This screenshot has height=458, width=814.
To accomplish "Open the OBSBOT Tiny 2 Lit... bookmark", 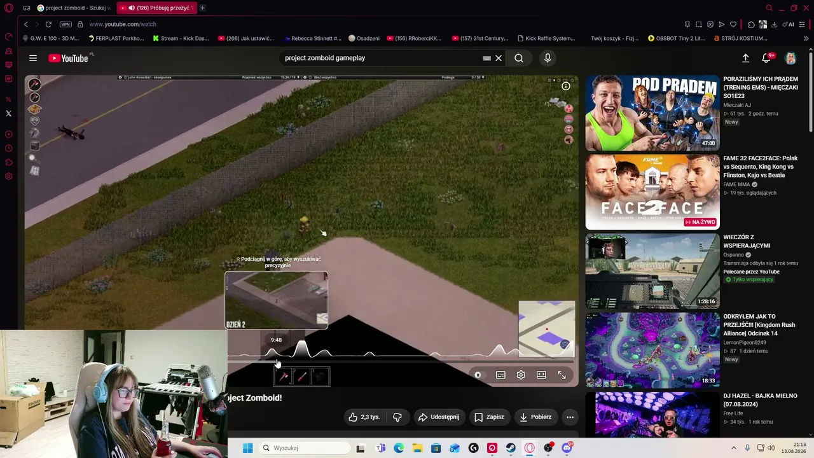I will click(x=676, y=38).
